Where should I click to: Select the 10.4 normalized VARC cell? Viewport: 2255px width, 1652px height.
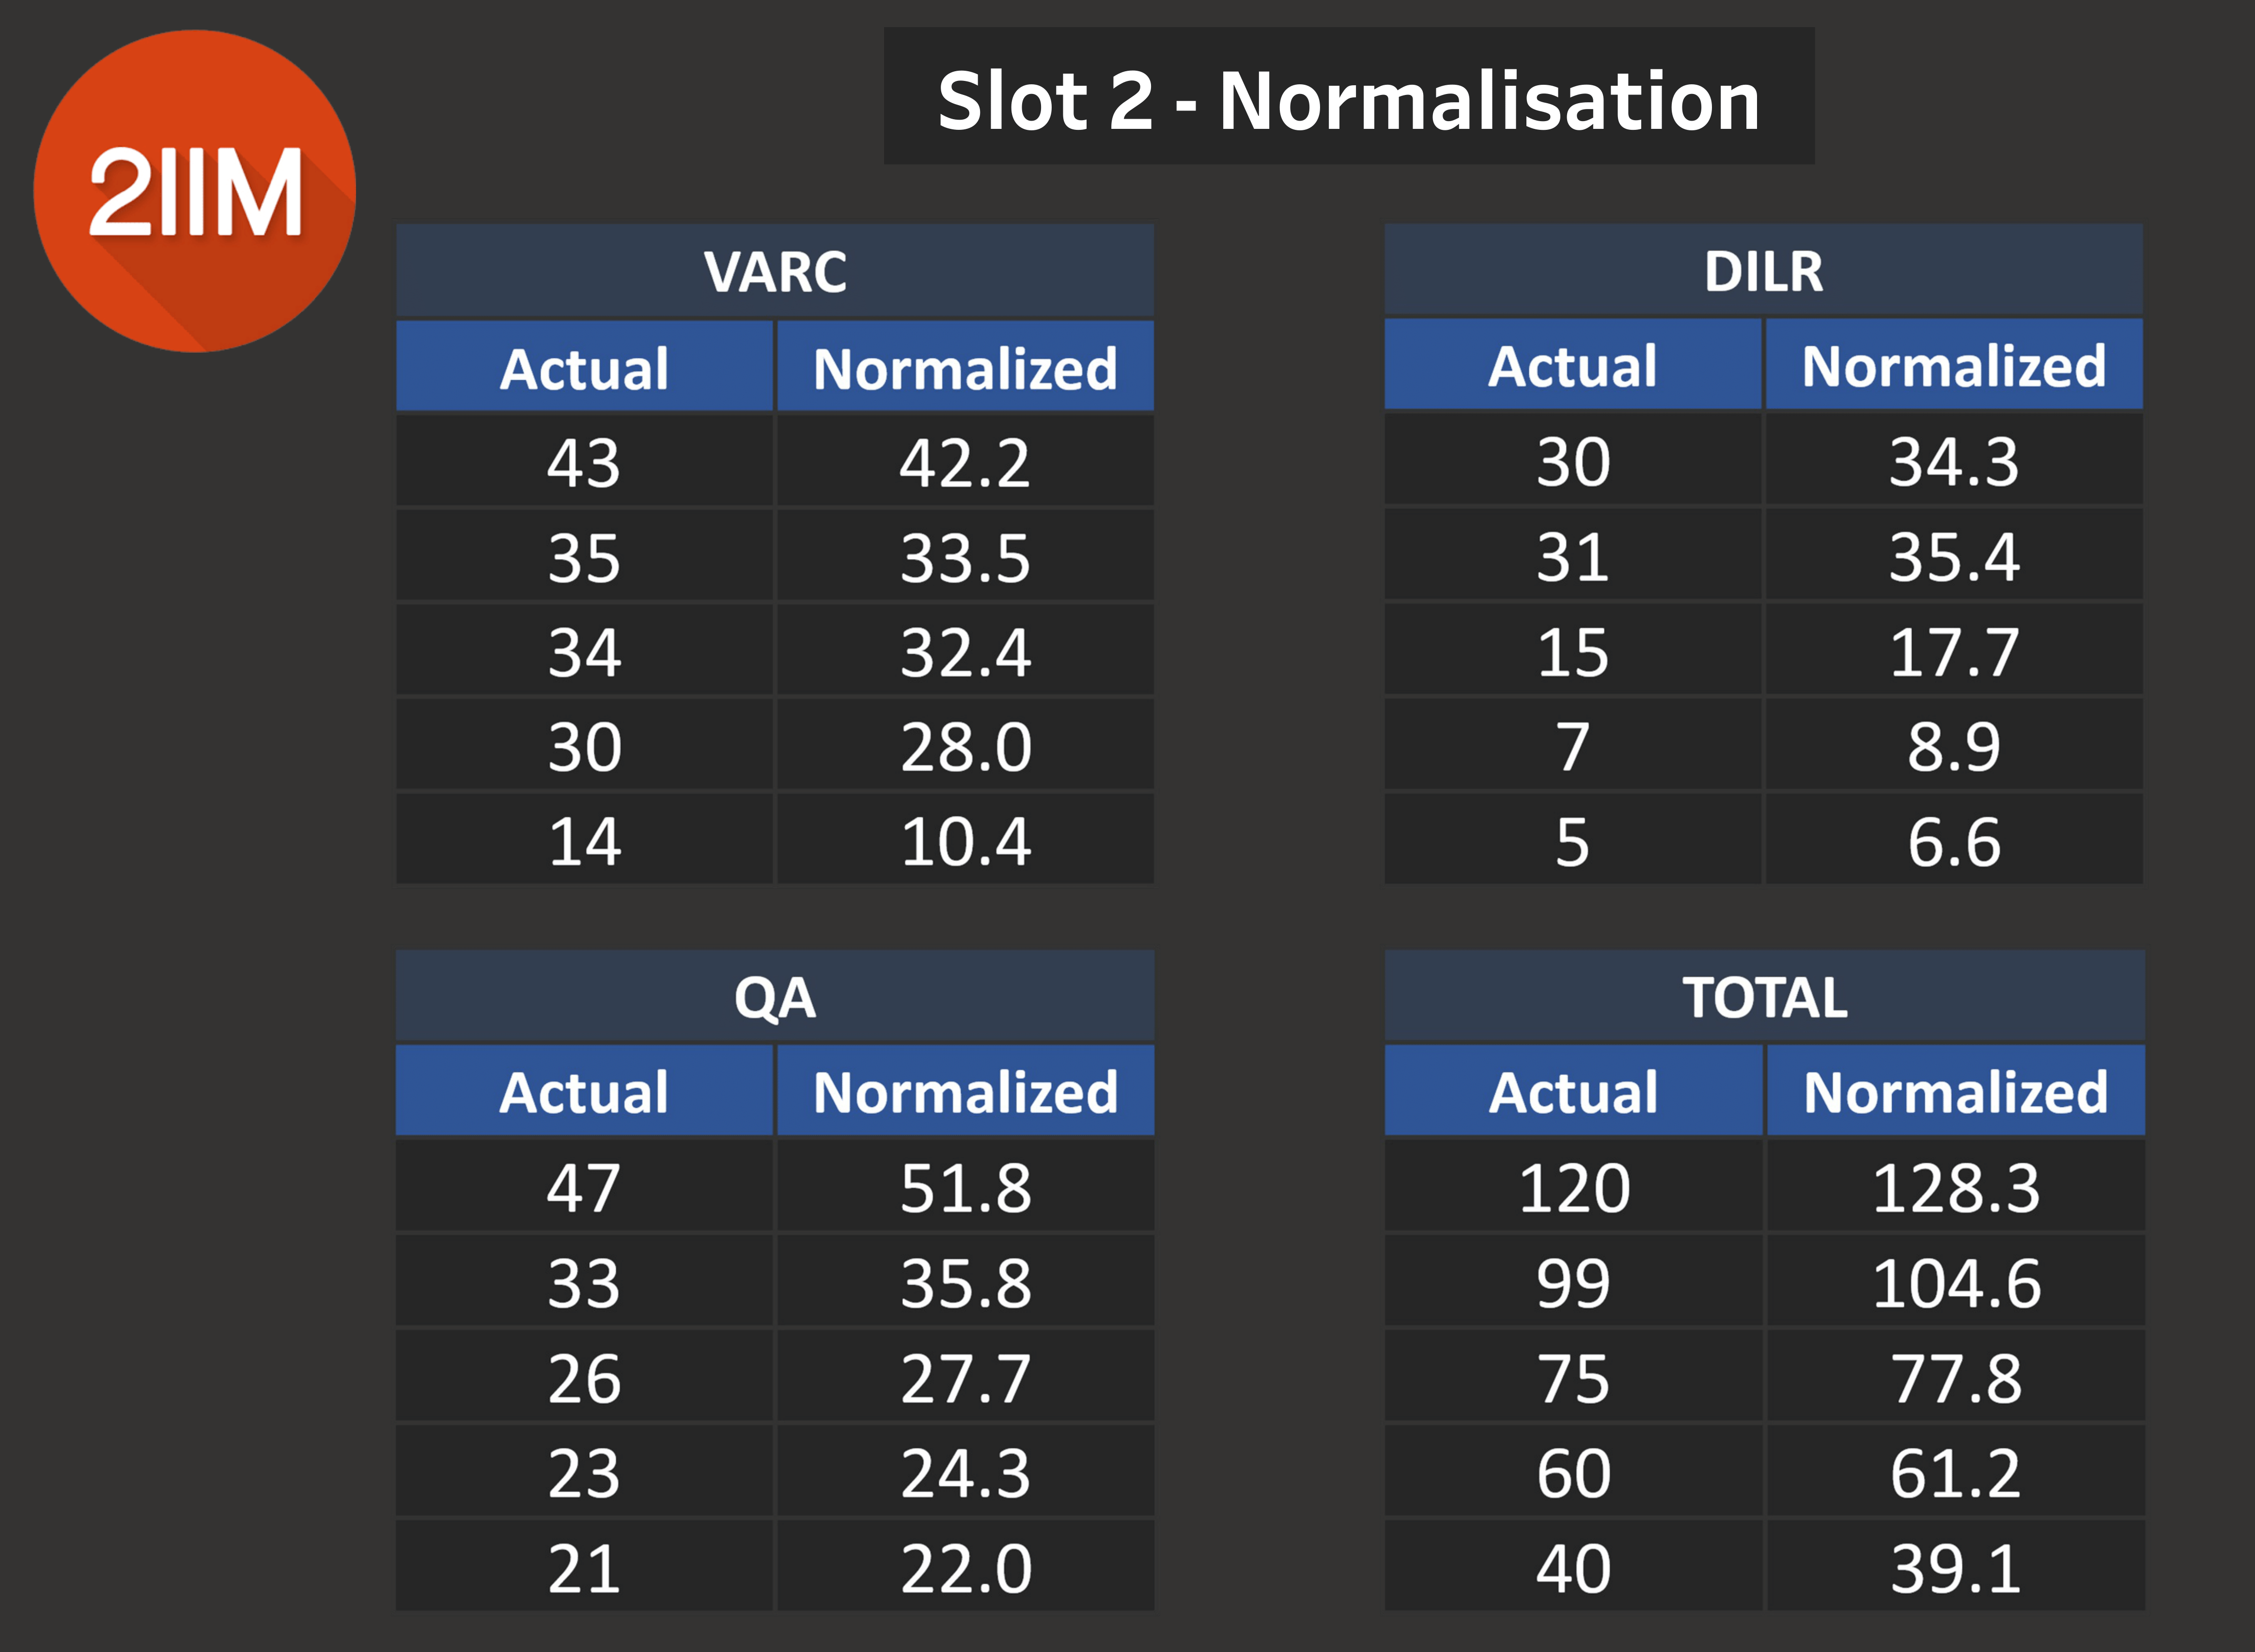[x=965, y=840]
